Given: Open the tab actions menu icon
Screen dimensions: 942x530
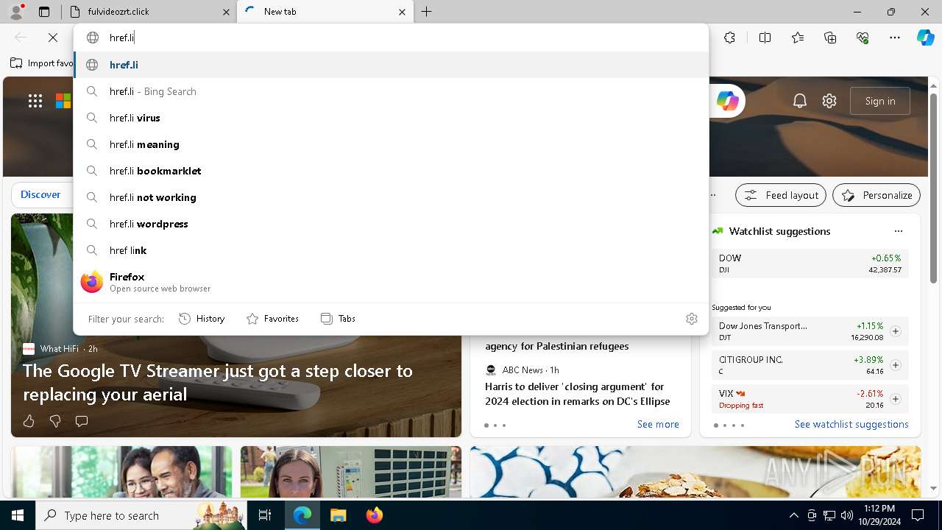Looking at the screenshot, I should (x=44, y=12).
